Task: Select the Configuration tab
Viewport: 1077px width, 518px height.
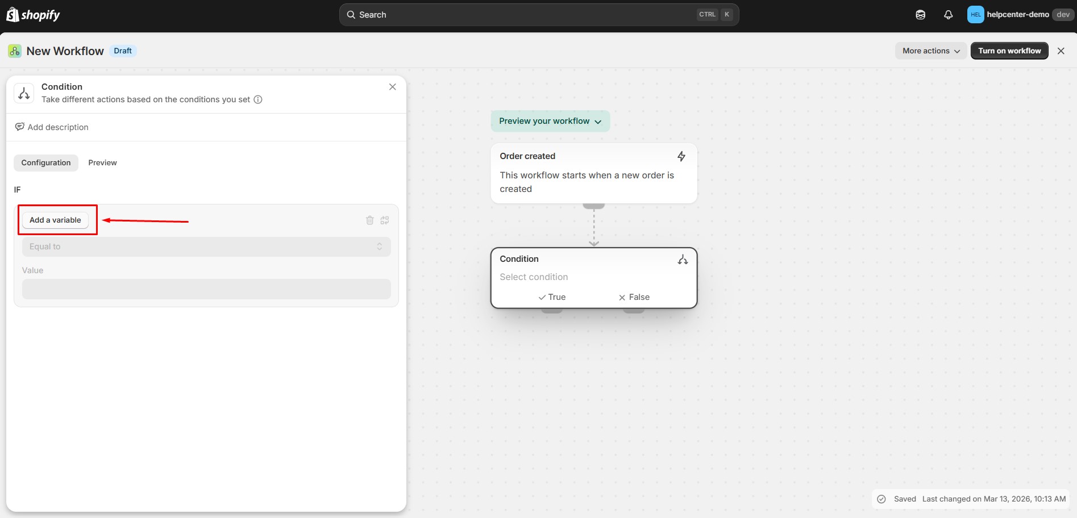Action: pyautogui.click(x=46, y=162)
